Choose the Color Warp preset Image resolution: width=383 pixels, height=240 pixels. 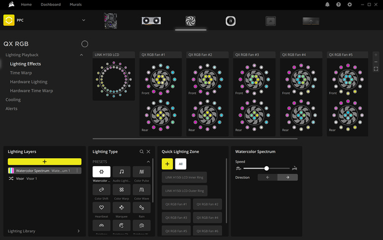click(121, 190)
